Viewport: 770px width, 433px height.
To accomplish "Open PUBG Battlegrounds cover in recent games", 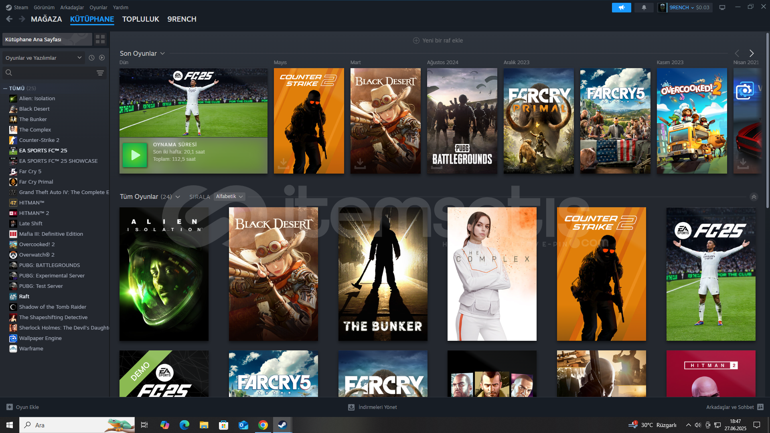I will (462, 121).
